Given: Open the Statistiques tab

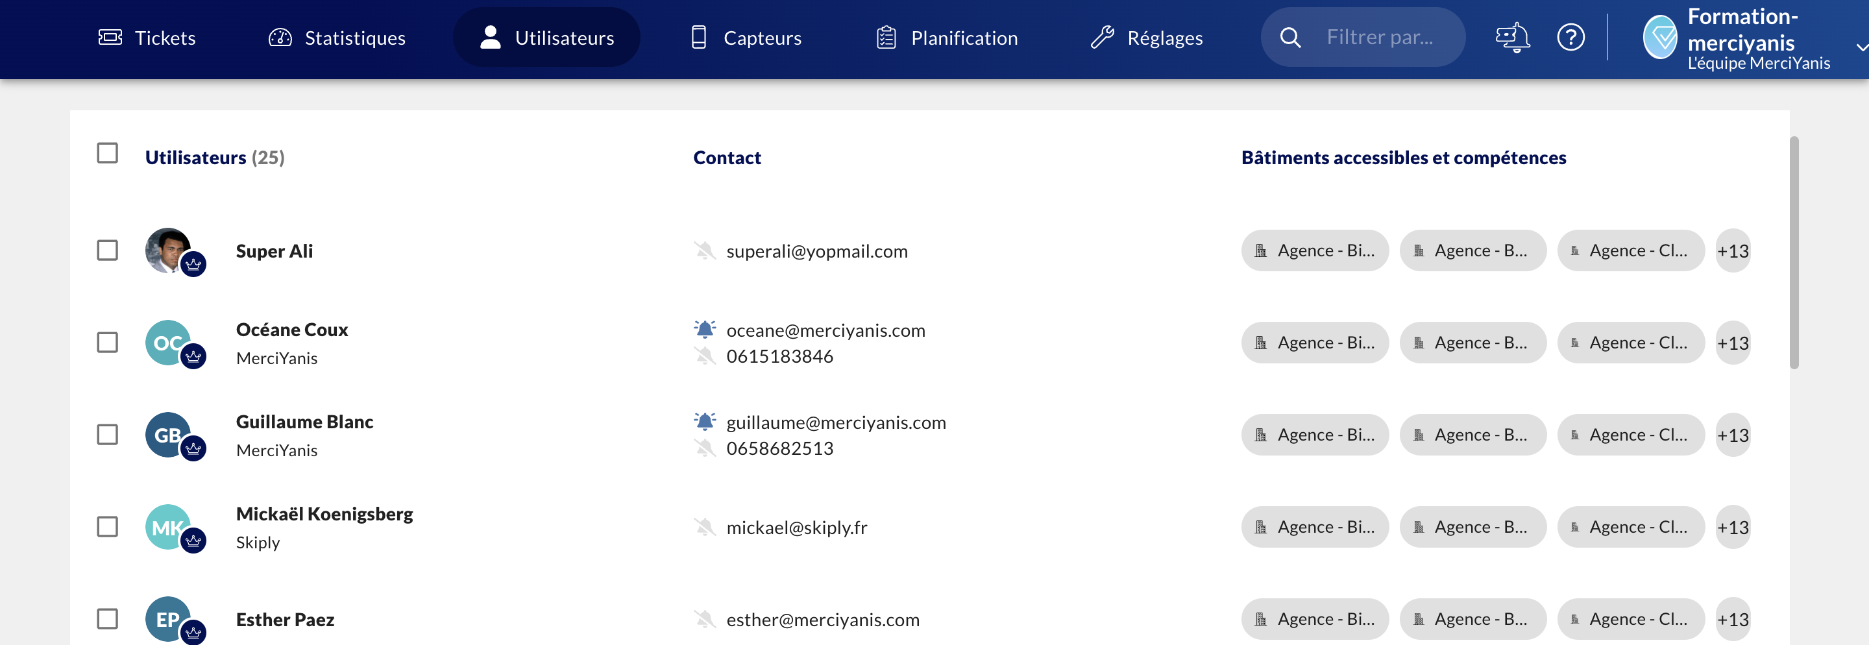Looking at the screenshot, I should pyautogui.click(x=337, y=38).
